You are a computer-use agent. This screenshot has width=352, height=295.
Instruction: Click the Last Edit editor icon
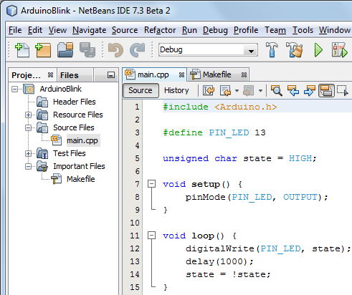[209, 91]
